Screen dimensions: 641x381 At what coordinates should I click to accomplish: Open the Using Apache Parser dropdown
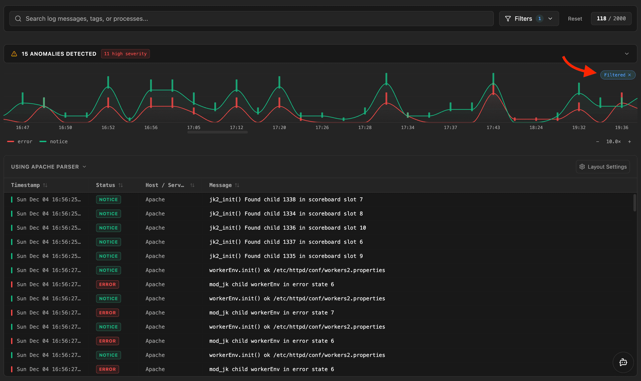(x=49, y=167)
